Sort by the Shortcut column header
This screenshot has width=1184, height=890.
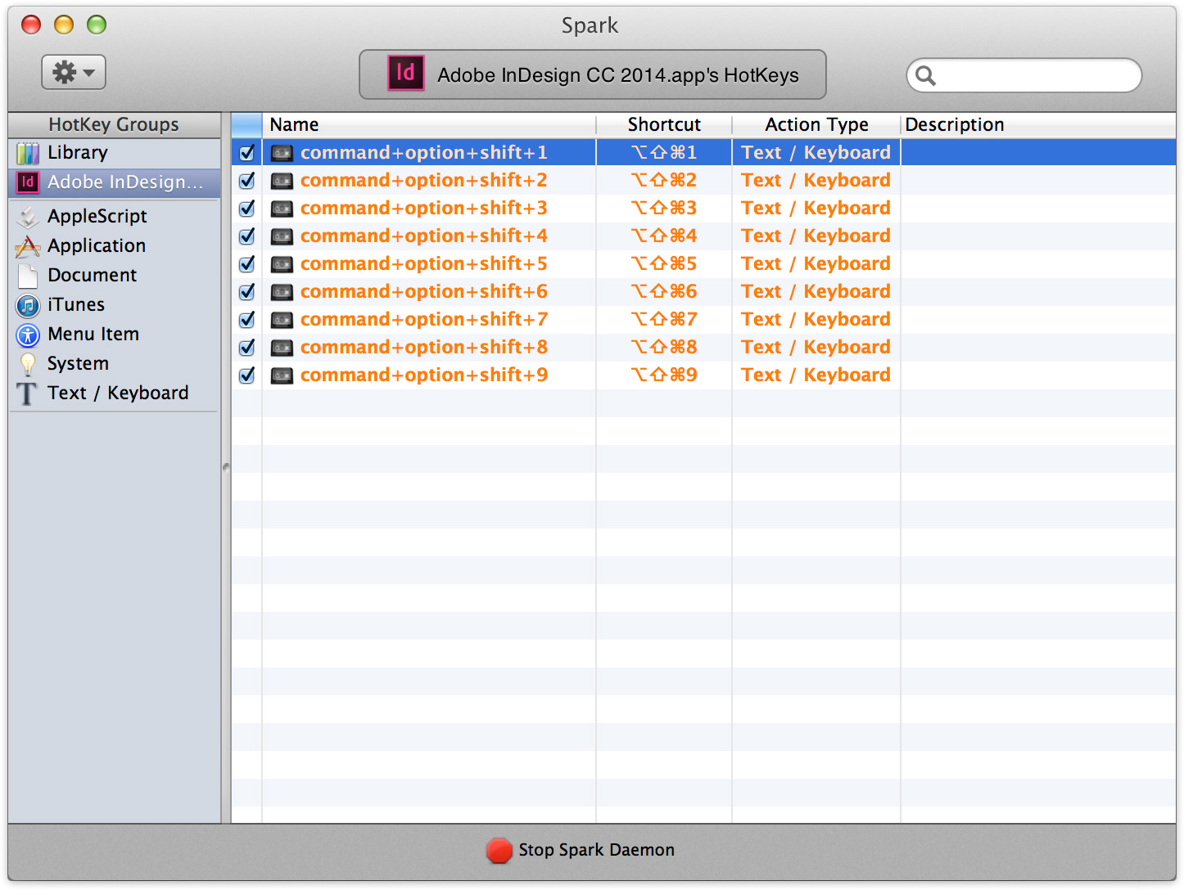click(664, 125)
